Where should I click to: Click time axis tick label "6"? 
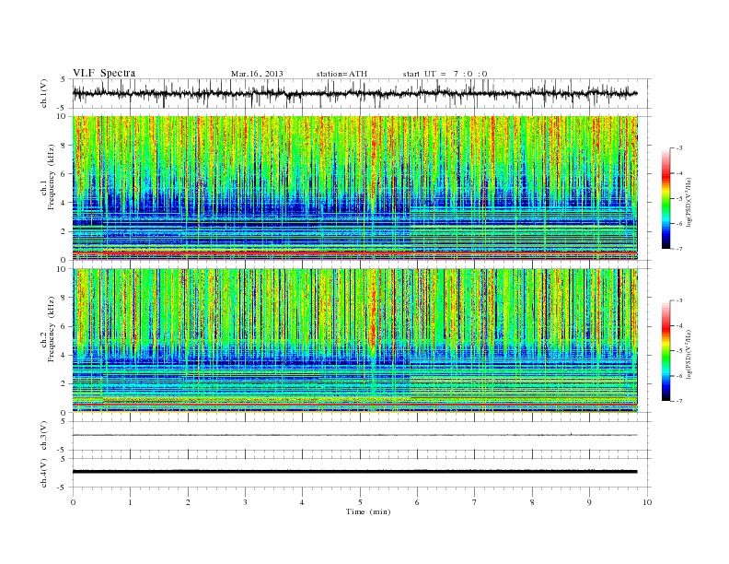[x=417, y=502]
